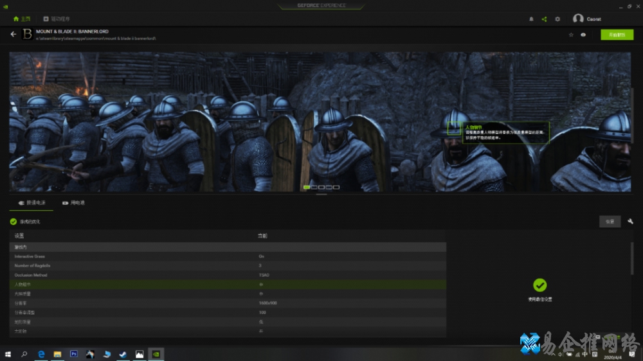The height and width of the screenshot is (361, 643).
Task: Switch to the 驱动程序 drivers tab
Action: coord(59,19)
